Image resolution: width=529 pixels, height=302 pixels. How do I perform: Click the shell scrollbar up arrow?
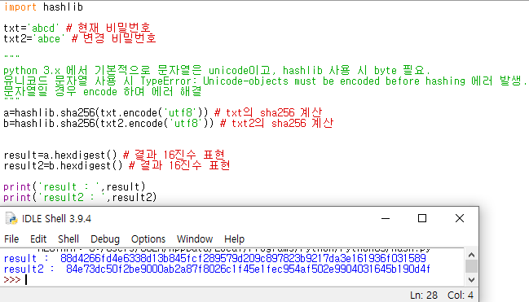coord(471,255)
